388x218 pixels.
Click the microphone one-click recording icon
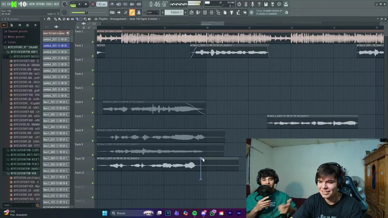point(253,4)
